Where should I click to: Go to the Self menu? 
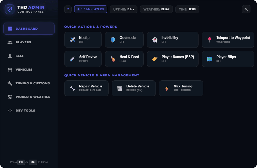29,56
